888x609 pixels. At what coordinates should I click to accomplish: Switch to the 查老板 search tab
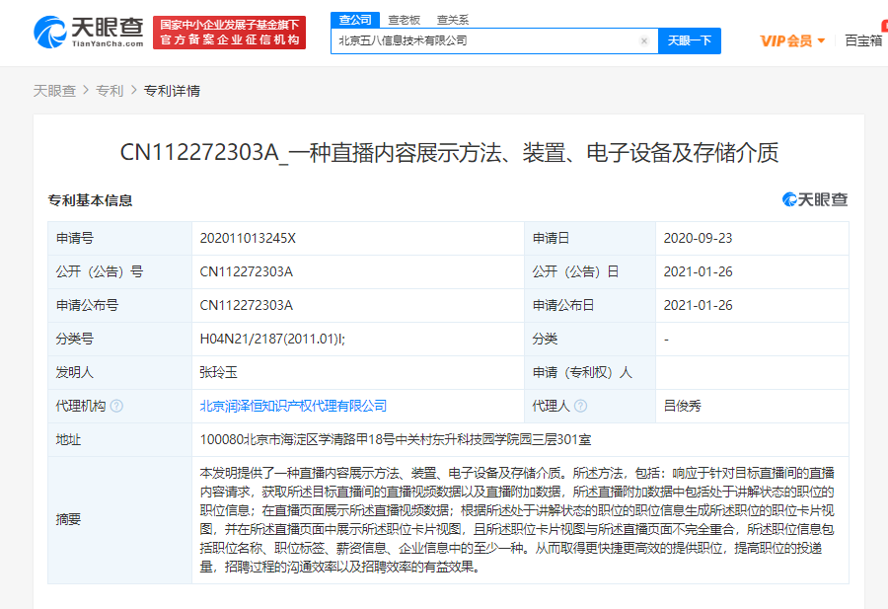pos(404,20)
